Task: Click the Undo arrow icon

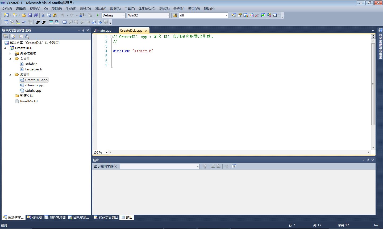Action: coord(63,15)
